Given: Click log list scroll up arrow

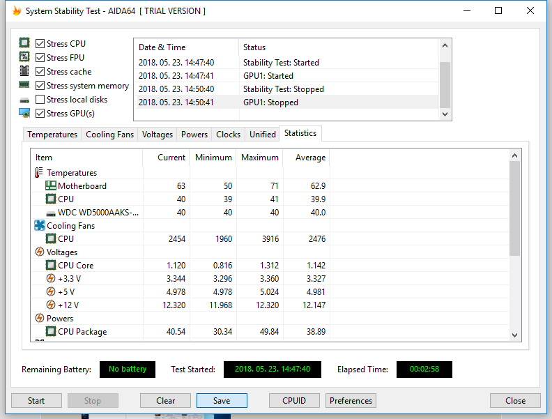Looking at the screenshot, I should click(445, 45).
